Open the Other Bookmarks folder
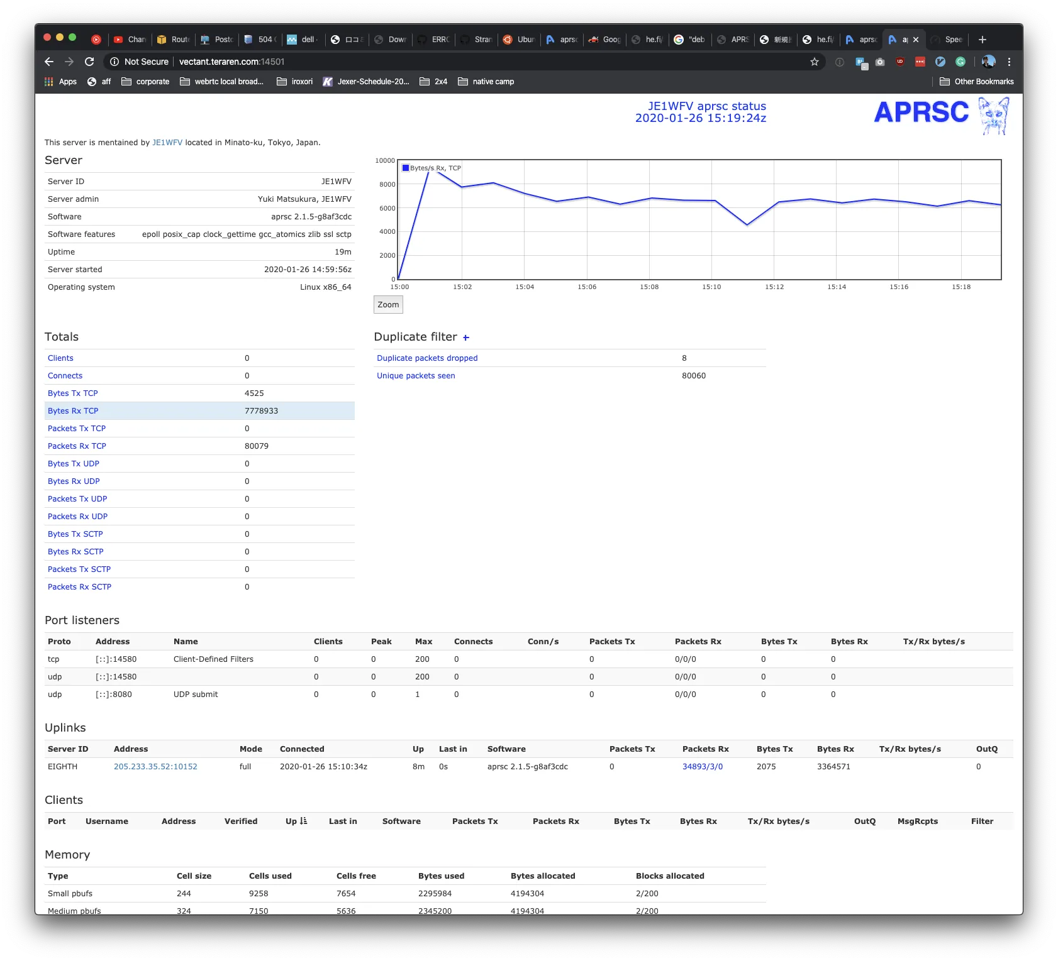 [976, 82]
